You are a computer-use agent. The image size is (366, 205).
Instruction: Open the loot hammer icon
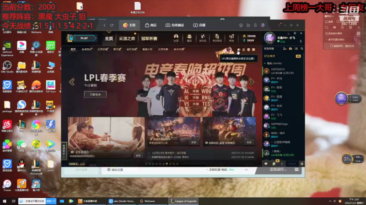point(203,38)
